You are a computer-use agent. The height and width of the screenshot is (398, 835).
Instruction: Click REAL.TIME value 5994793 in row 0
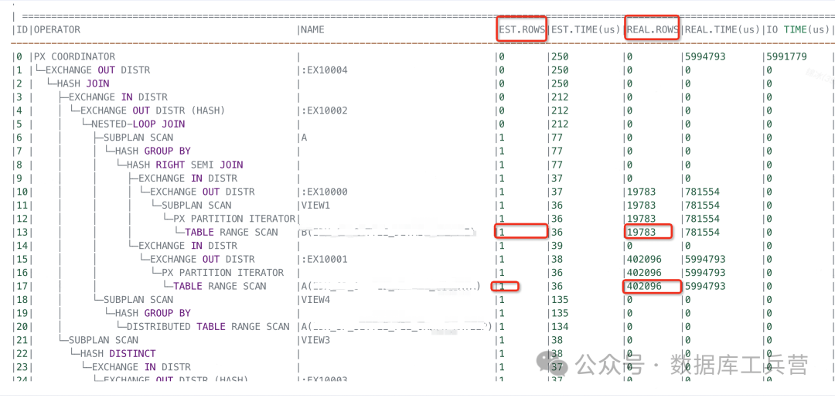[x=705, y=56]
